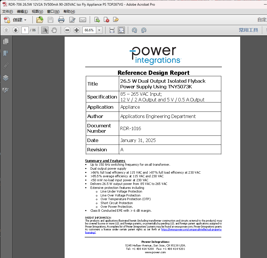The image size is (267, 258).
Task: Open the Bookmarks sidebar panel
Action: 6,53
